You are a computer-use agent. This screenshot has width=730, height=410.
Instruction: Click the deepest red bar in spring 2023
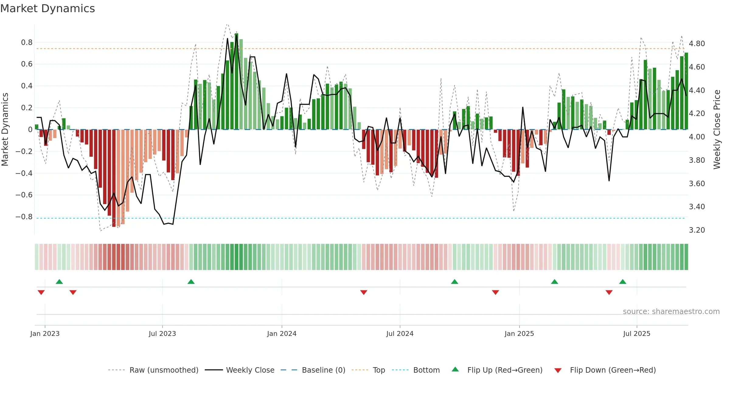(114, 178)
